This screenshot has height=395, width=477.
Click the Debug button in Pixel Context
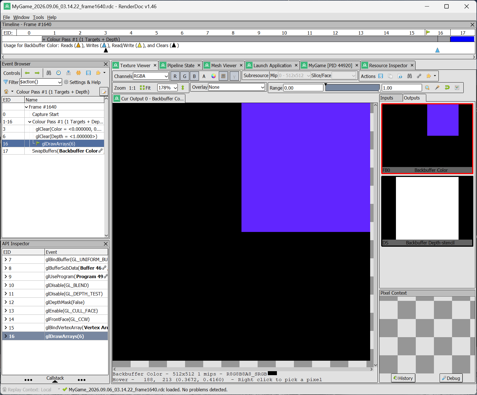coord(451,378)
